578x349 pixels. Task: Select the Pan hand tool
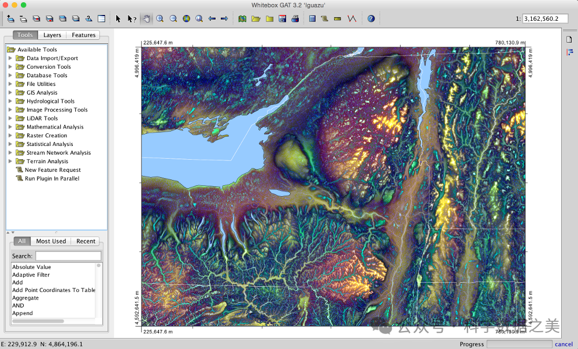coord(147,18)
